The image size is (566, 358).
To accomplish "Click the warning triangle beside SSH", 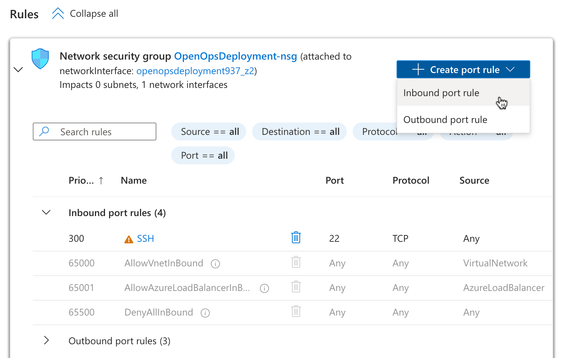I will click(128, 238).
